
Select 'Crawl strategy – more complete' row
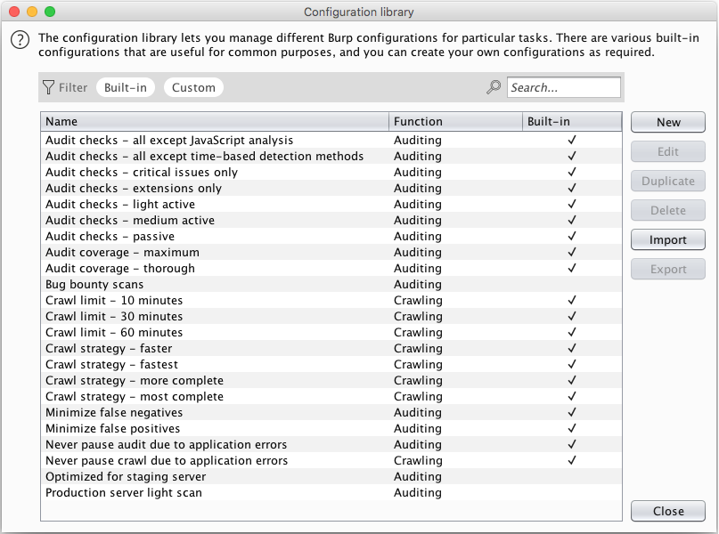tap(331, 381)
